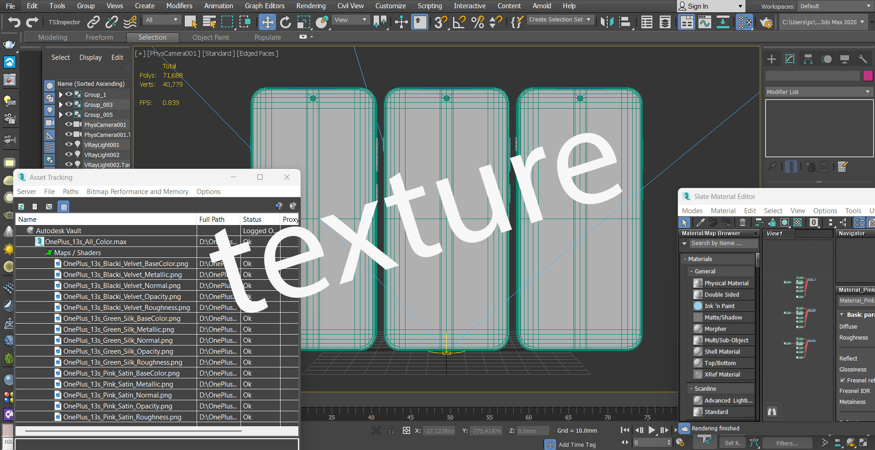Expand the Group_003 tree node

point(61,105)
